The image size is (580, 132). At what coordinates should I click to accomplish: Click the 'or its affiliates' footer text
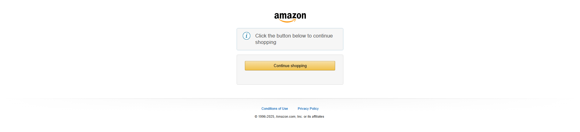tap(314, 116)
